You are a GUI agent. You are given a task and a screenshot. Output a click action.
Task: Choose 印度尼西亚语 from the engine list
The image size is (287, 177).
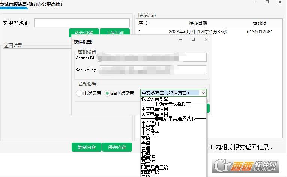coord(155,167)
